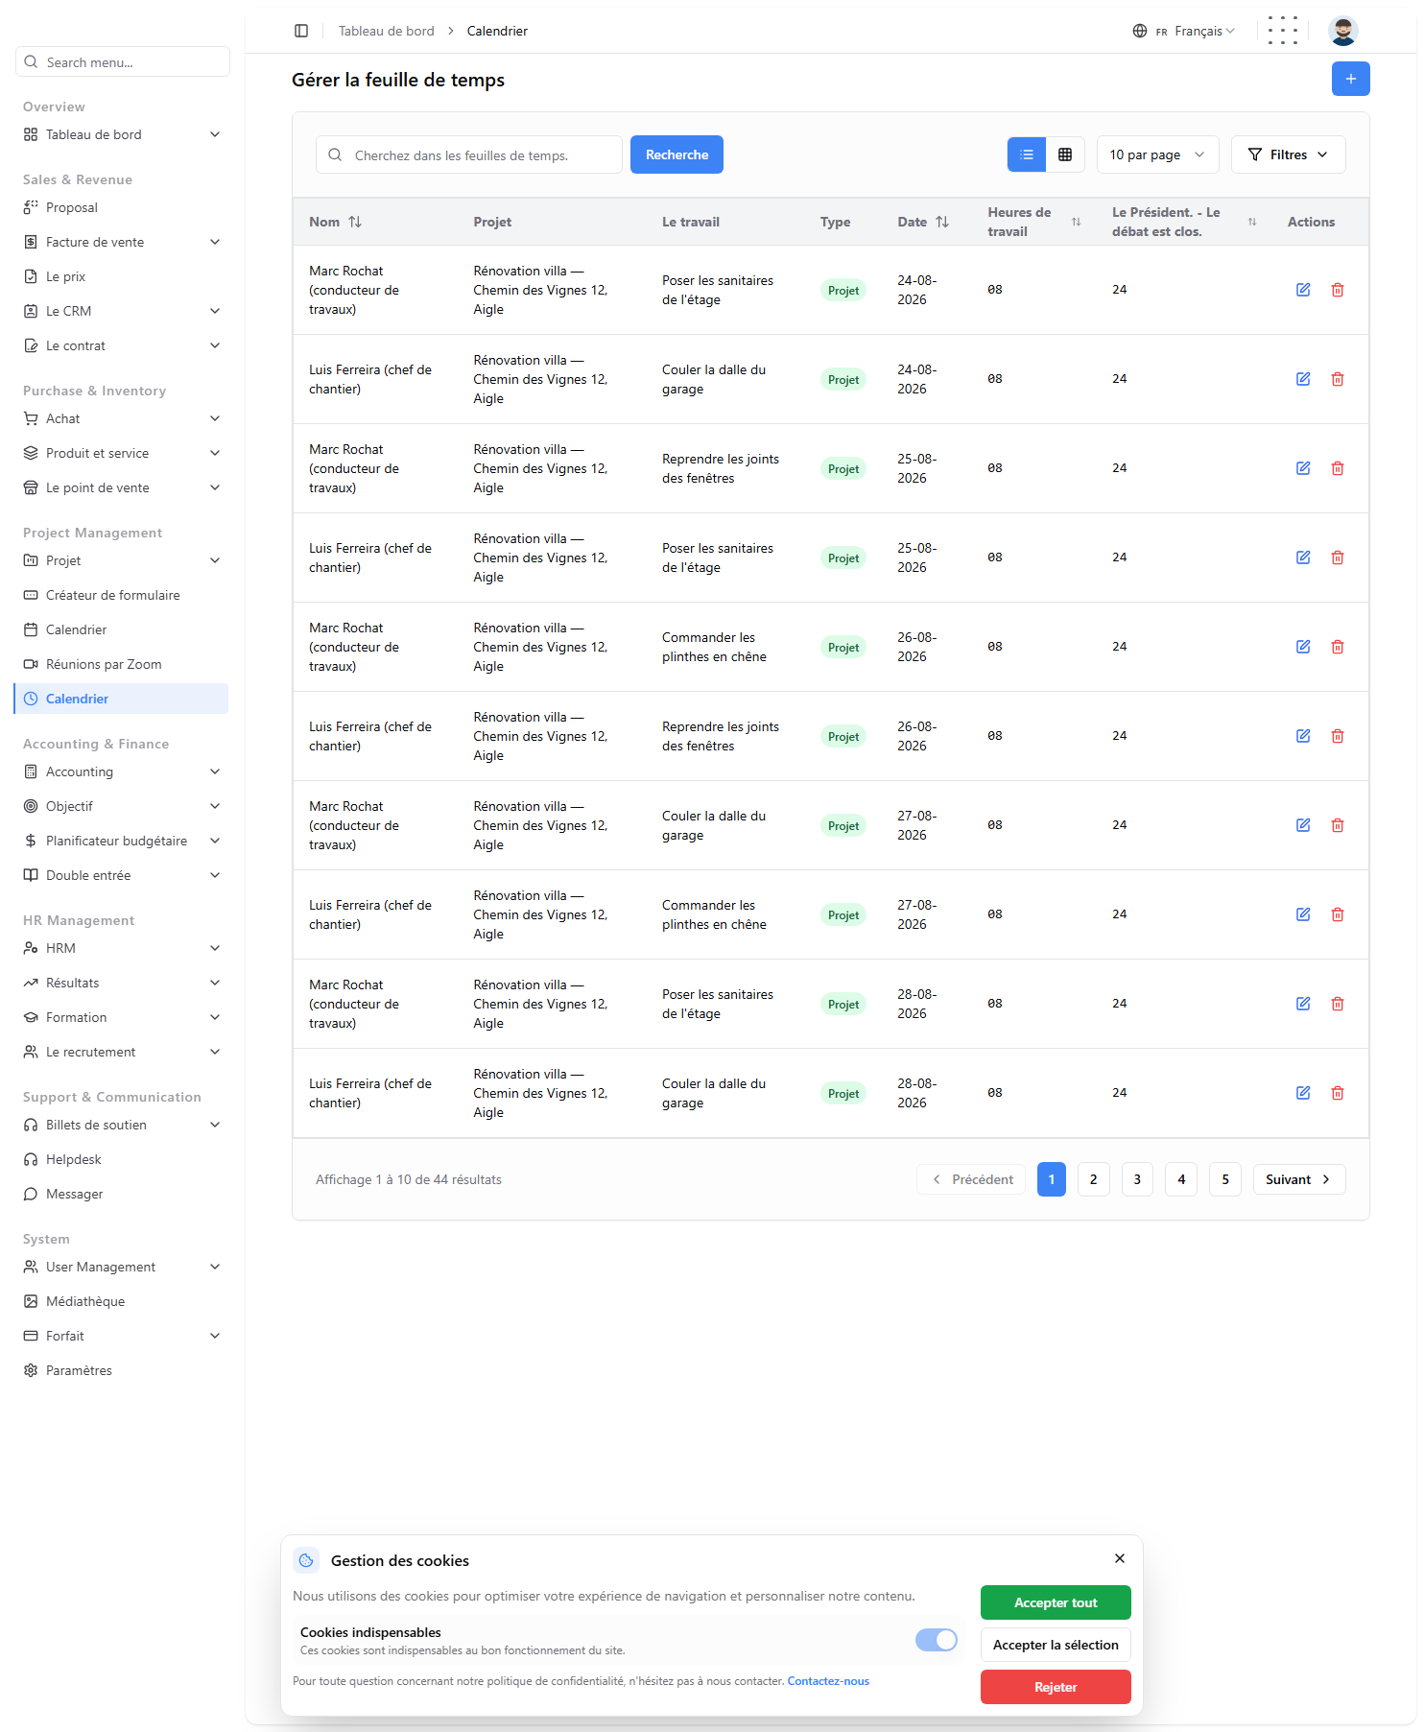This screenshot has height=1732, width=1424.
Task: Follow the Contactez-nous link
Action: (x=828, y=1681)
